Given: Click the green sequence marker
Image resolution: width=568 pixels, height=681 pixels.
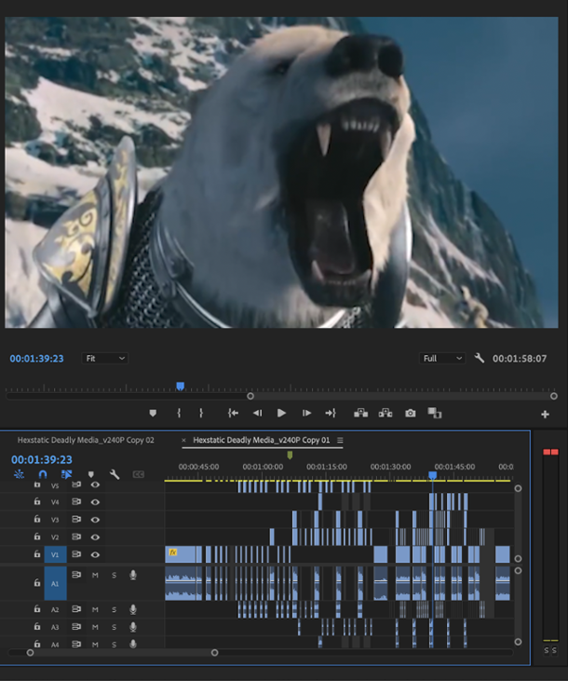Looking at the screenshot, I should (290, 455).
